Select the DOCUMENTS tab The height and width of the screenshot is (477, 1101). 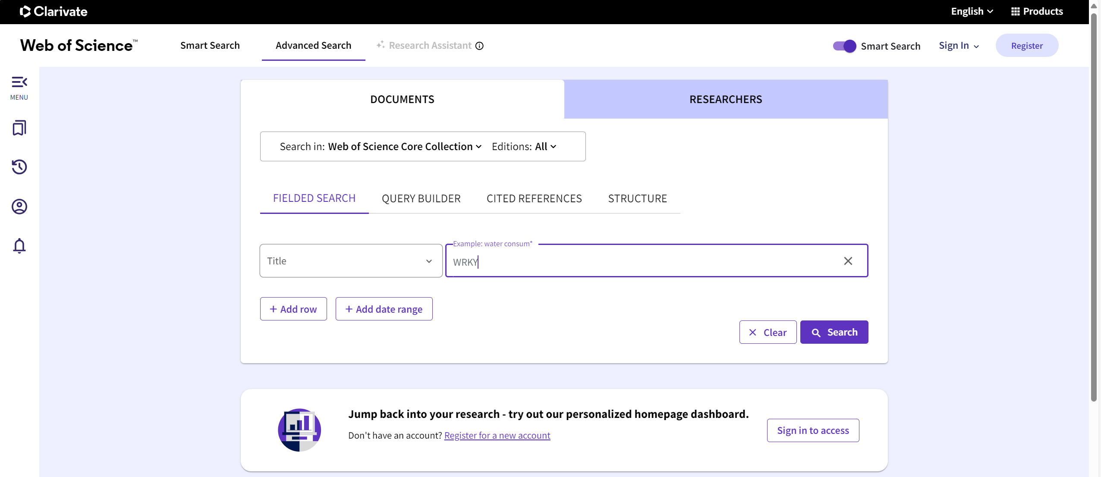tap(402, 99)
